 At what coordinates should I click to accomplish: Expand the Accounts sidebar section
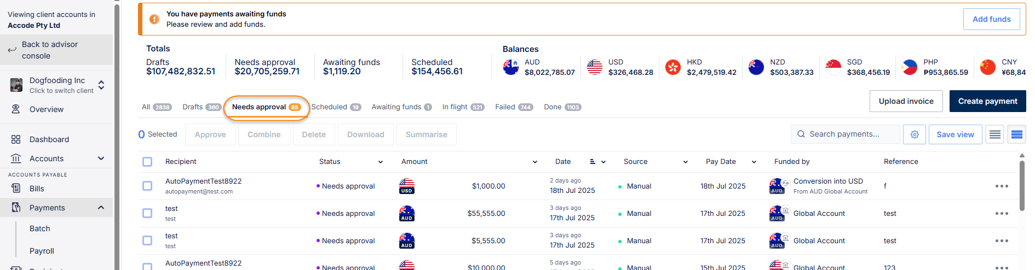(x=101, y=159)
